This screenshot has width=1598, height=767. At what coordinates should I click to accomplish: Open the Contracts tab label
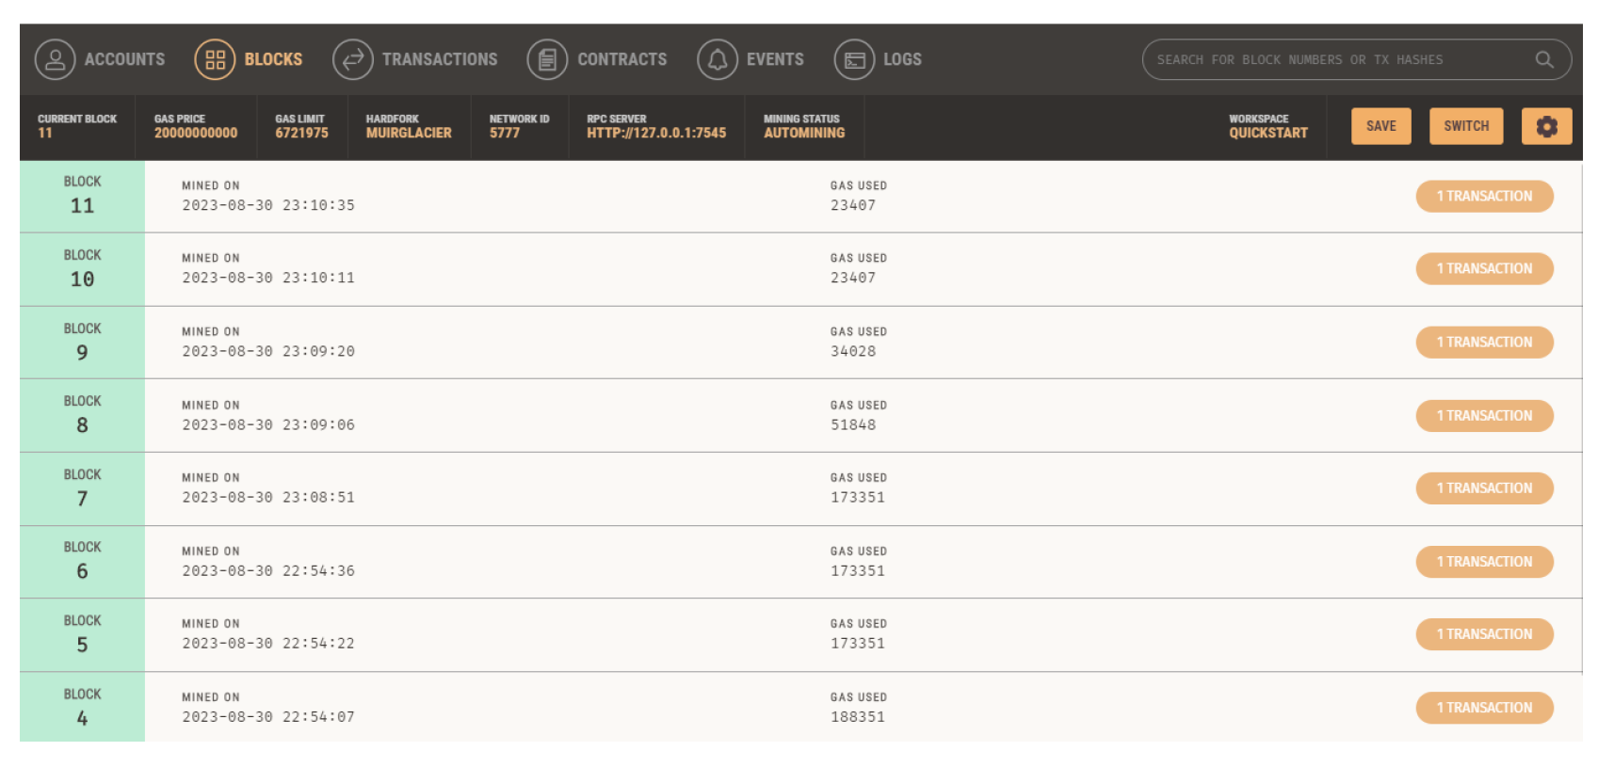click(621, 59)
